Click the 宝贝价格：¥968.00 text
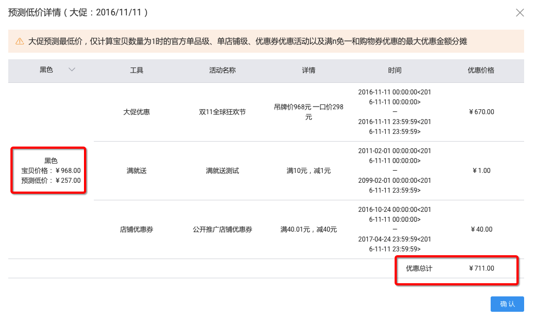The image size is (534, 320). pyautogui.click(x=51, y=171)
